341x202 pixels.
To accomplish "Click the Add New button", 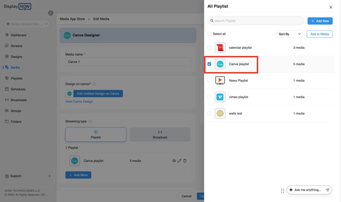I will tap(320, 21).
